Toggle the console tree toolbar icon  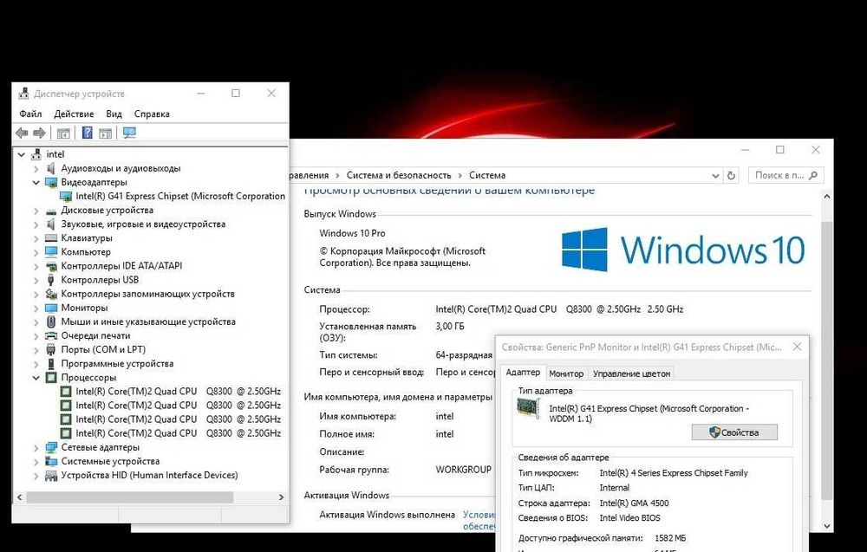[63, 133]
